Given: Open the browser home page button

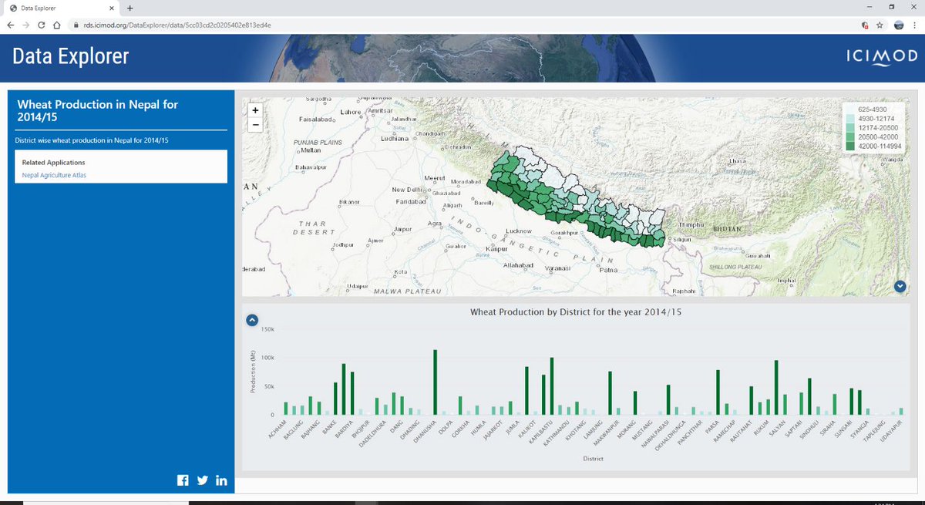Looking at the screenshot, I should tap(58, 25).
